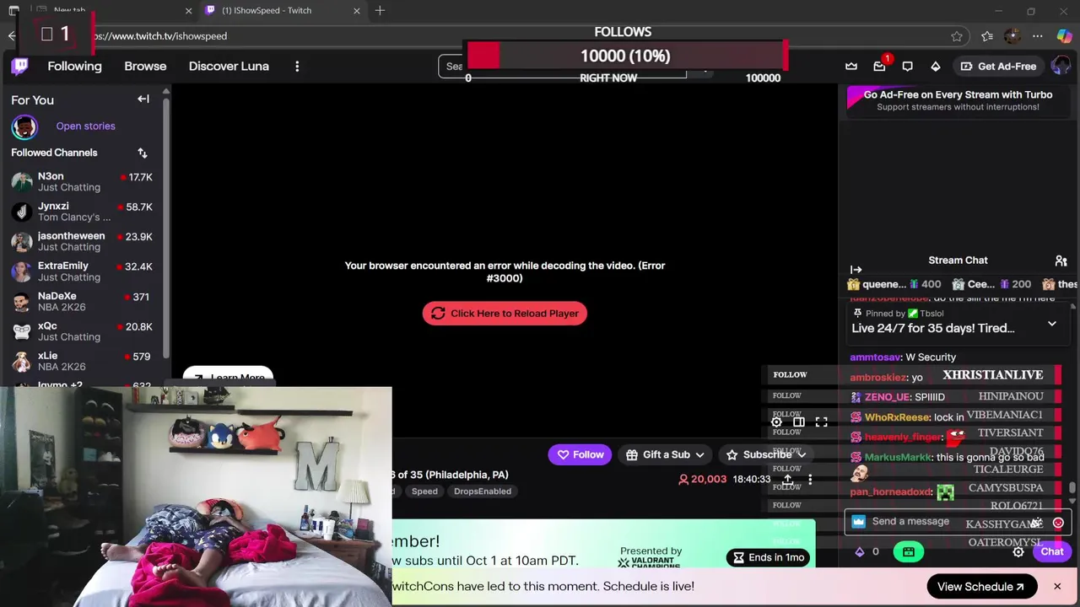Click the DropsEnabled tag
The width and height of the screenshot is (1080, 607).
click(483, 492)
